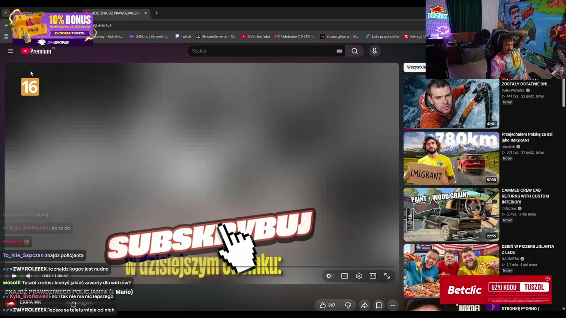Like the video with 367 likes
Image resolution: width=566 pixels, height=318 pixels.
pyautogui.click(x=327, y=305)
